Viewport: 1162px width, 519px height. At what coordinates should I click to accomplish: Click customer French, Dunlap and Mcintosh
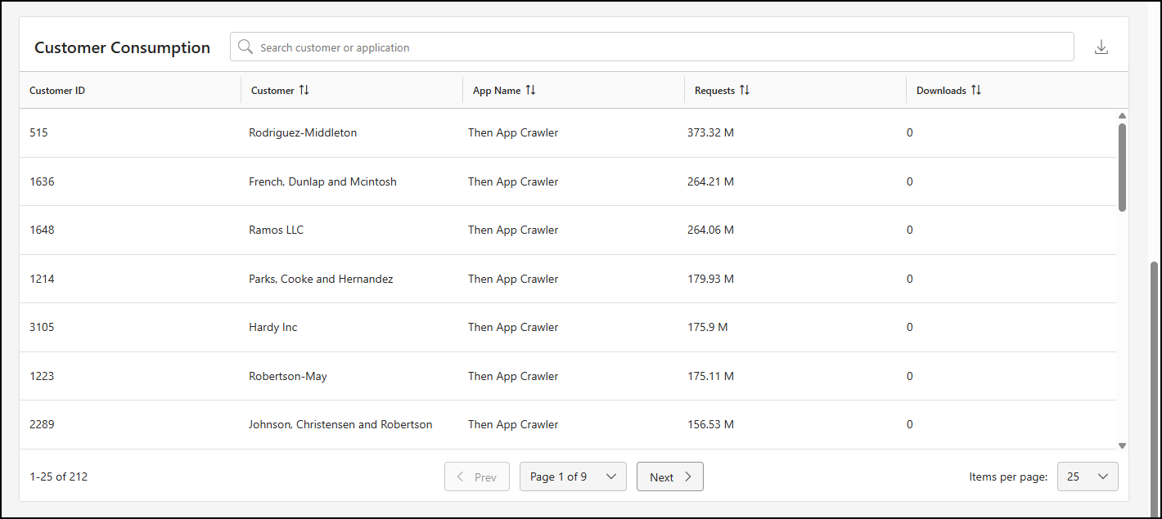click(x=322, y=181)
